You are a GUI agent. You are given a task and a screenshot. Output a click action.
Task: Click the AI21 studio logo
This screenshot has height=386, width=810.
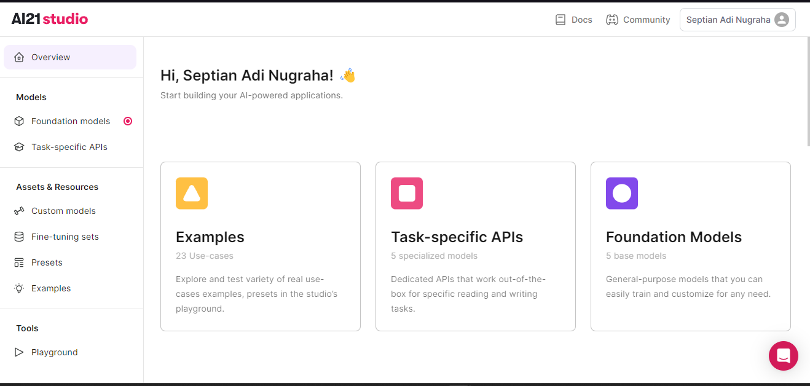click(x=50, y=19)
